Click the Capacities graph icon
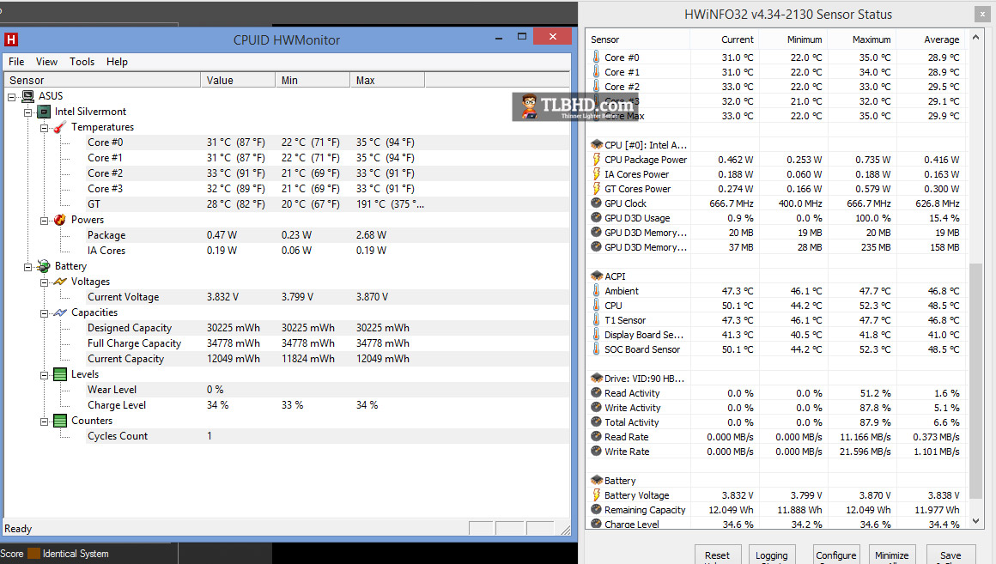The width and height of the screenshot is (996, 564). [60, 312]
